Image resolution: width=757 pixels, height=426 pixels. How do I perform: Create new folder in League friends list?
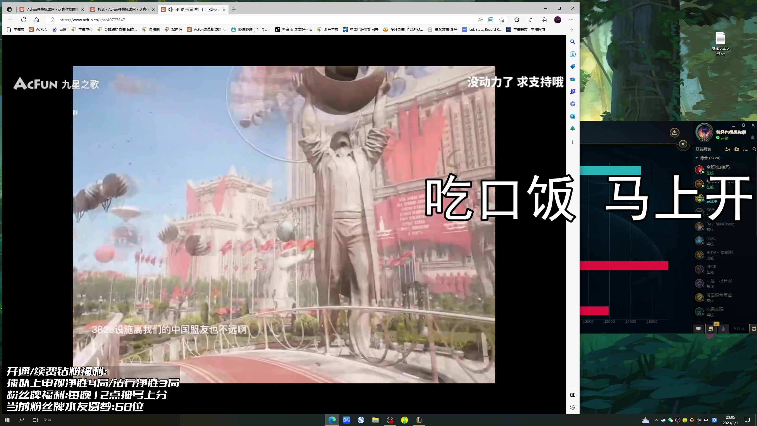[x=737, y=149]
